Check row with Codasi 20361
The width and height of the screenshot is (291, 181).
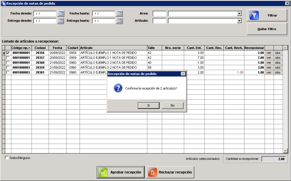pyautogui.click(x=8, y=72)
